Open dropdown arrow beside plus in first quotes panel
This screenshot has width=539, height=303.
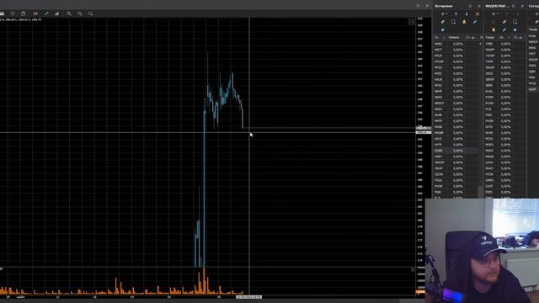(446, 14)
